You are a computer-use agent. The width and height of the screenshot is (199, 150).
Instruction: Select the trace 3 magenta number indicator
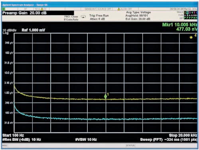click(190, 13)
